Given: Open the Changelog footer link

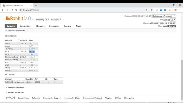Looking at the screenshot, I should click(129, 98).
